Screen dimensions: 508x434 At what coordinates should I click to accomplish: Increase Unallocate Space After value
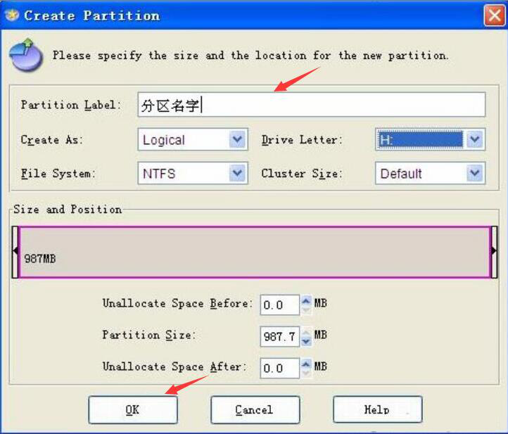(x=306, y=364)
